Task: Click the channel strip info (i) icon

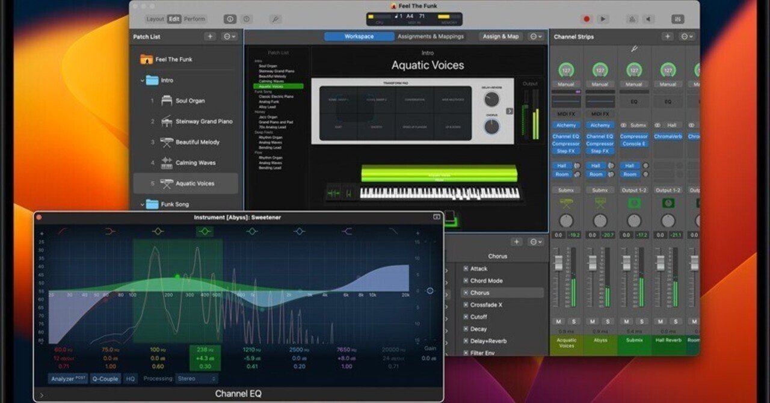Action: coord(230,19)
